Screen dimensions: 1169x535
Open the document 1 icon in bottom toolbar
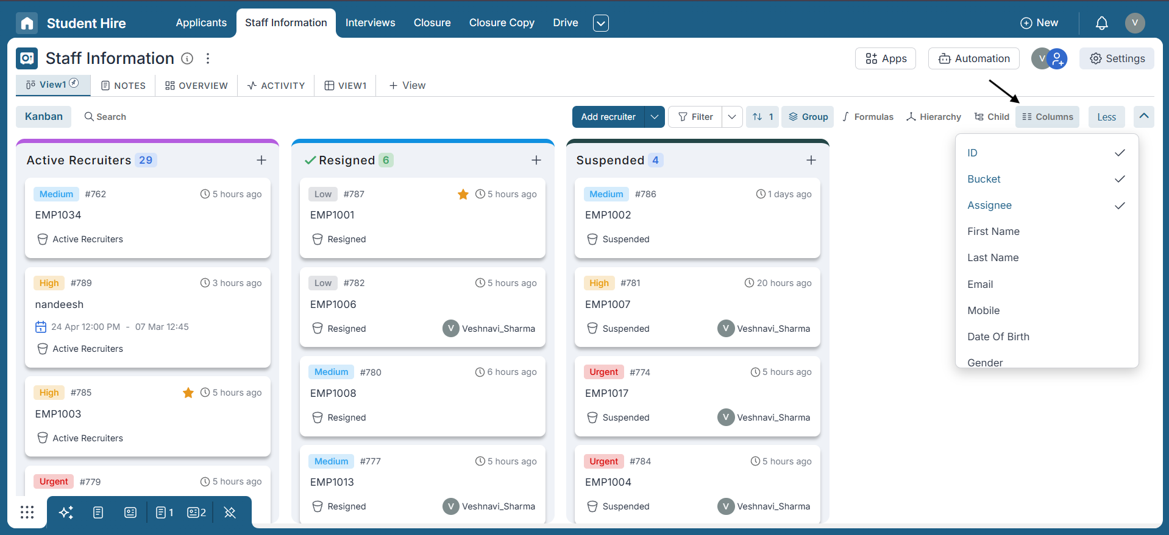[164, 512]
